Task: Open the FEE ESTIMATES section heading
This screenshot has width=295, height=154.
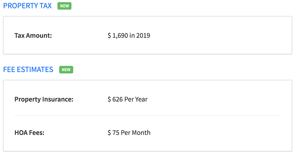Action: pos(28,69)
